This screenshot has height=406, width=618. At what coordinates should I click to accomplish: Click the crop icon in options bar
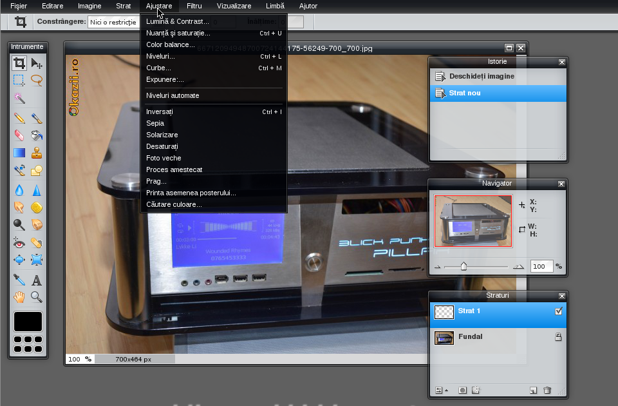click(21, 22)
